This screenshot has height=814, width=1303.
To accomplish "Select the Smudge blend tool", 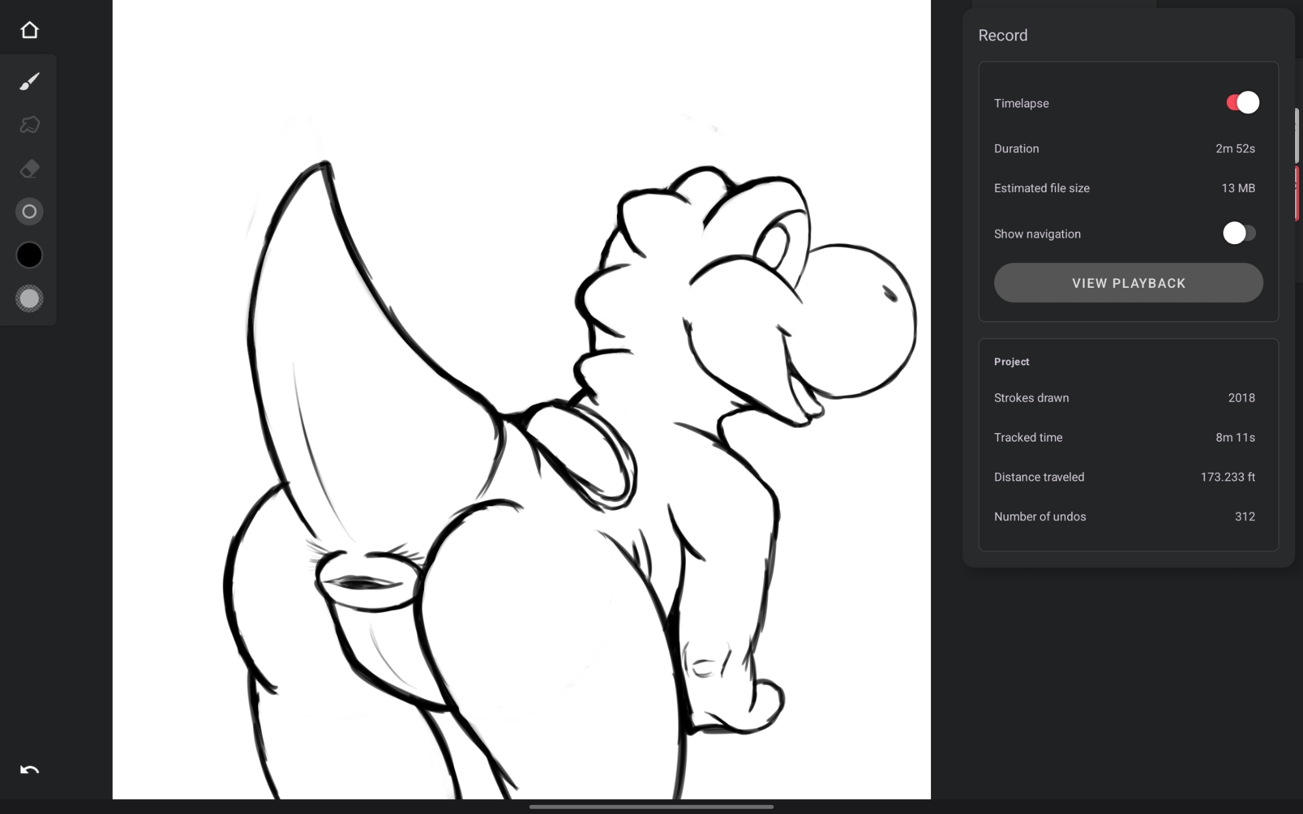I will coord(29,124).
